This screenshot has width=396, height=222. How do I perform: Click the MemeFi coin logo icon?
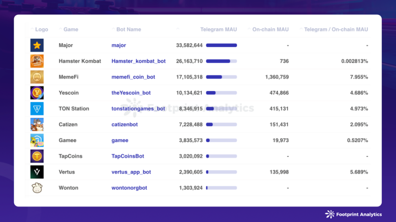click(37, 77)
